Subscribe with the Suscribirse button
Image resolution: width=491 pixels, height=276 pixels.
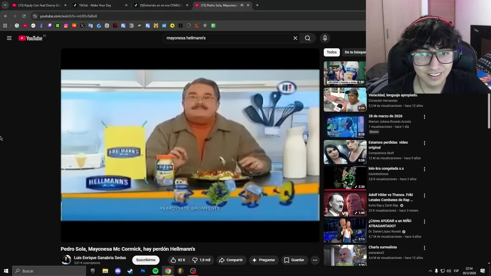(146, 260)
